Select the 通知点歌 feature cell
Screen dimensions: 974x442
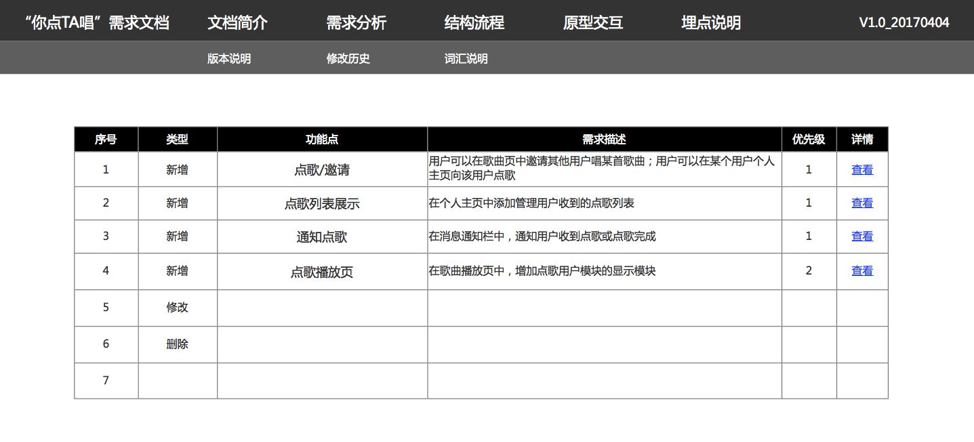pos(322,237)
